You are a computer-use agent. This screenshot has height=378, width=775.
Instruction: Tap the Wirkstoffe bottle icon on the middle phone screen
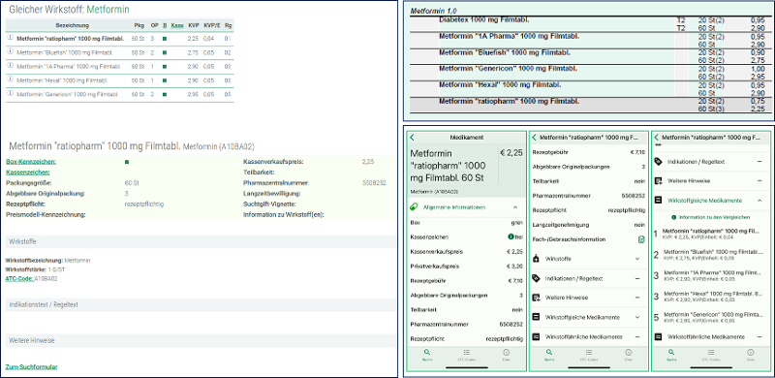(536, 259)
